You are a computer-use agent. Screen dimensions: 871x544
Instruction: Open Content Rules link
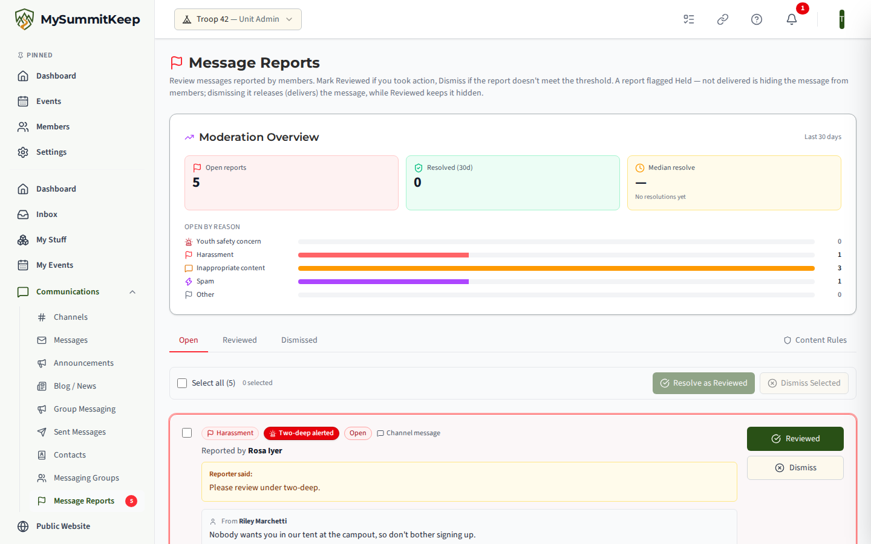[815, 340]
